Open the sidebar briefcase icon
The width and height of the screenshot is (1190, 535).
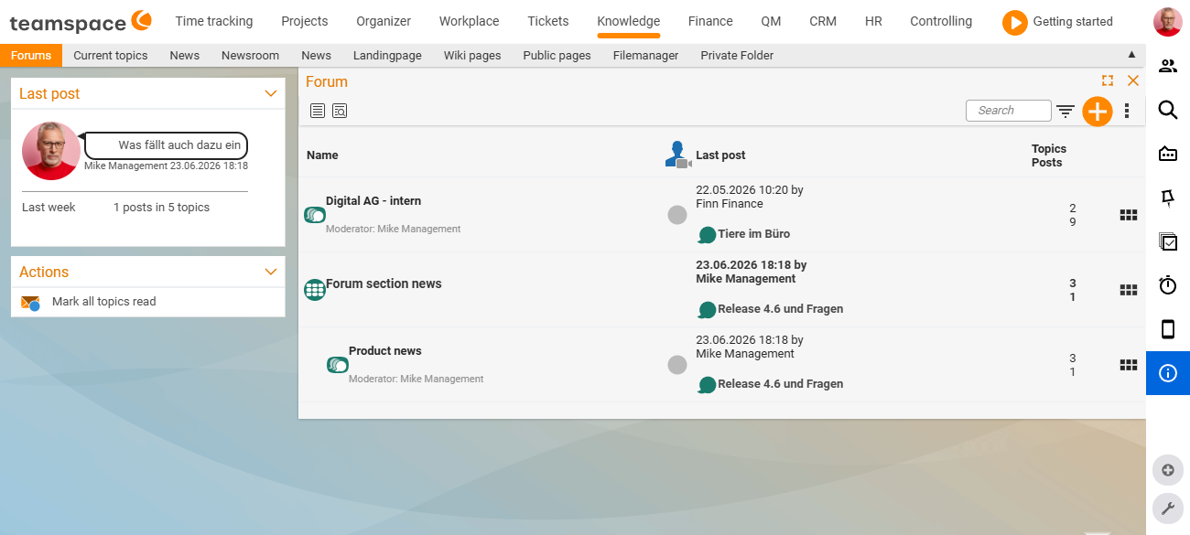[x=1167, y=154]
